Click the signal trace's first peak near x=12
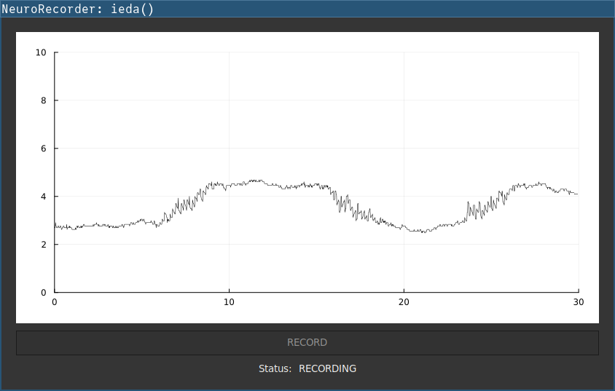Viewport: 615px width, 391px height. (255, 181)
